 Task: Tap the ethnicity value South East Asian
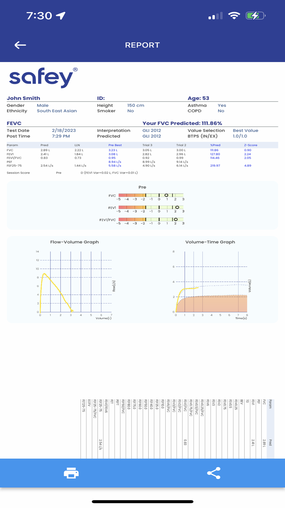click(57, 111)
